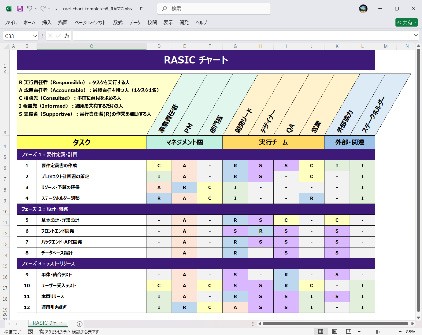
Task: Click the 外部･関連 header cell
Action: [x=350, y=142]
